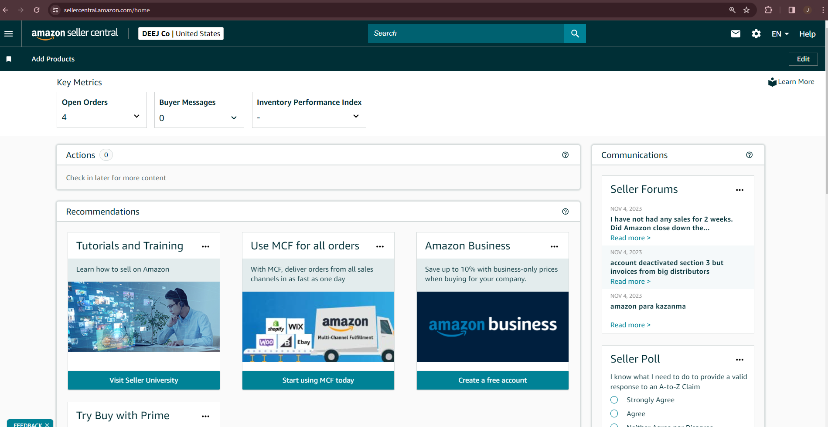Click the bookmark icon beside Add Products

tap(9, 59)
